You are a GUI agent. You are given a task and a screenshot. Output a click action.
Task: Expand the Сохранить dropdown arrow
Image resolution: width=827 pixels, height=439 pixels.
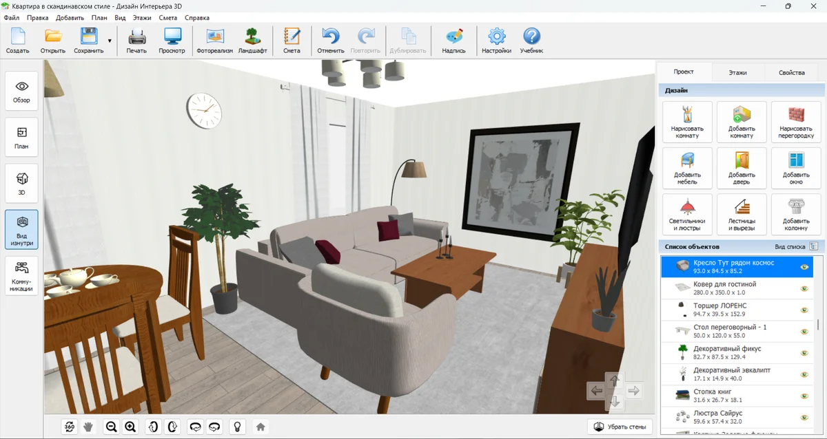110,41
